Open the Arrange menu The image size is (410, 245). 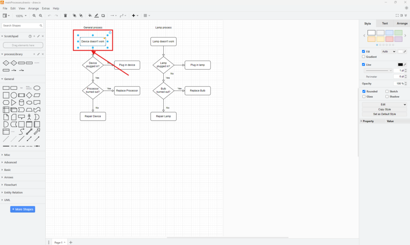(34, 8)
